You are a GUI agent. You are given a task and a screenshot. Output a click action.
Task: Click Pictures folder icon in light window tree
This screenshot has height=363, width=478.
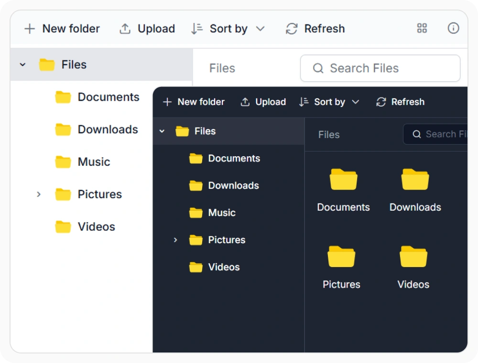pyautogui.click(x=63, y=194)
